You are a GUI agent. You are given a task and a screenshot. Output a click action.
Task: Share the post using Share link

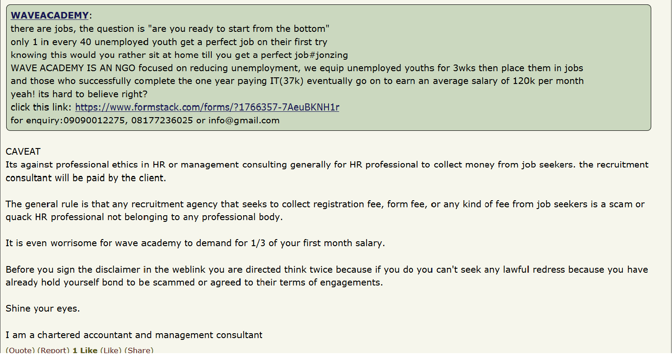click(x=139, y=350)
